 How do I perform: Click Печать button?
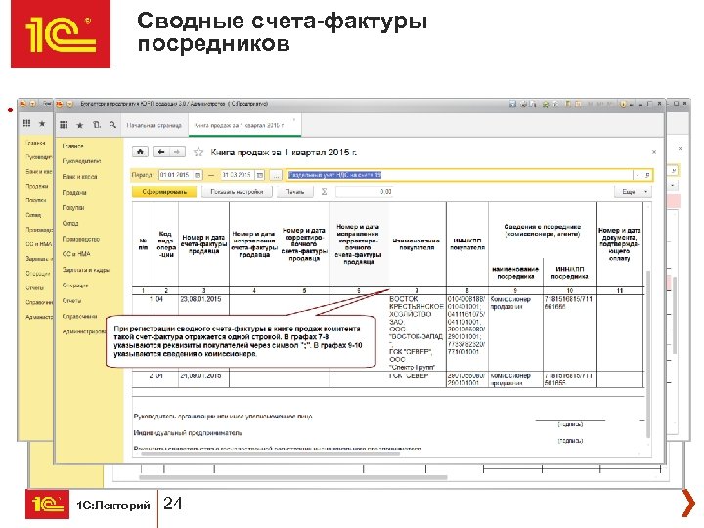pos(294,192)
